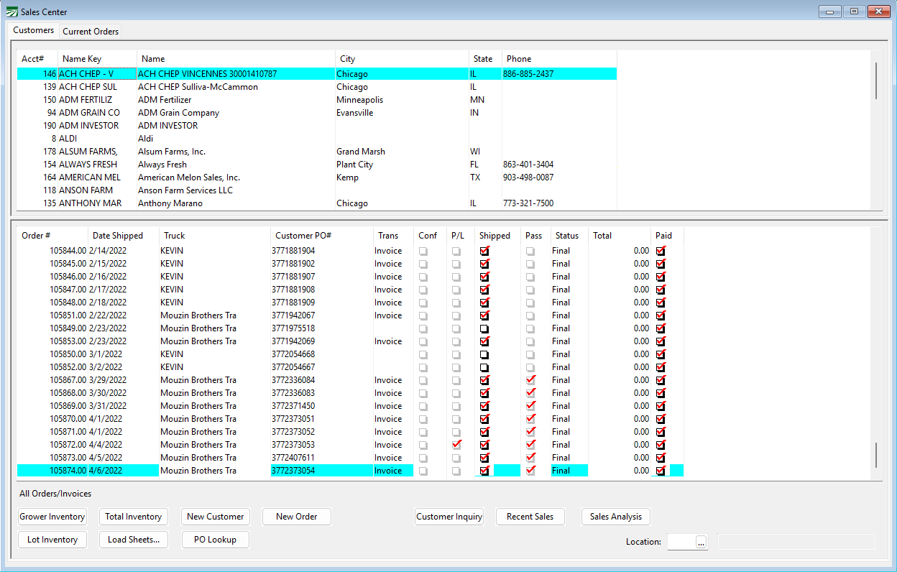Open Lot Inventory
This screenshot has height=572, width=897.
(x=52, y=540)
